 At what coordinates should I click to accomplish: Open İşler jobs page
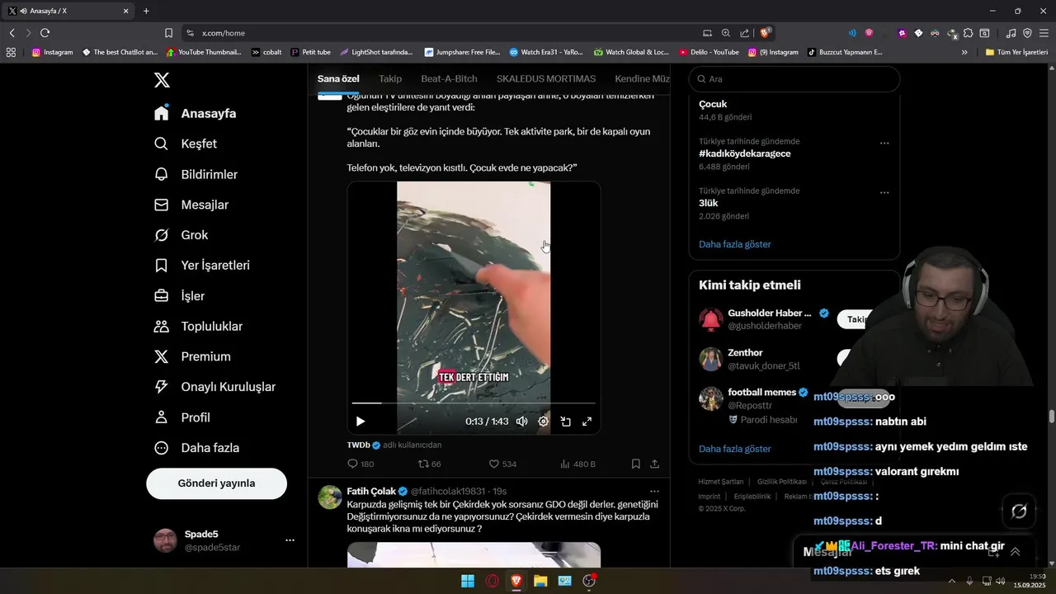(180, 295)
